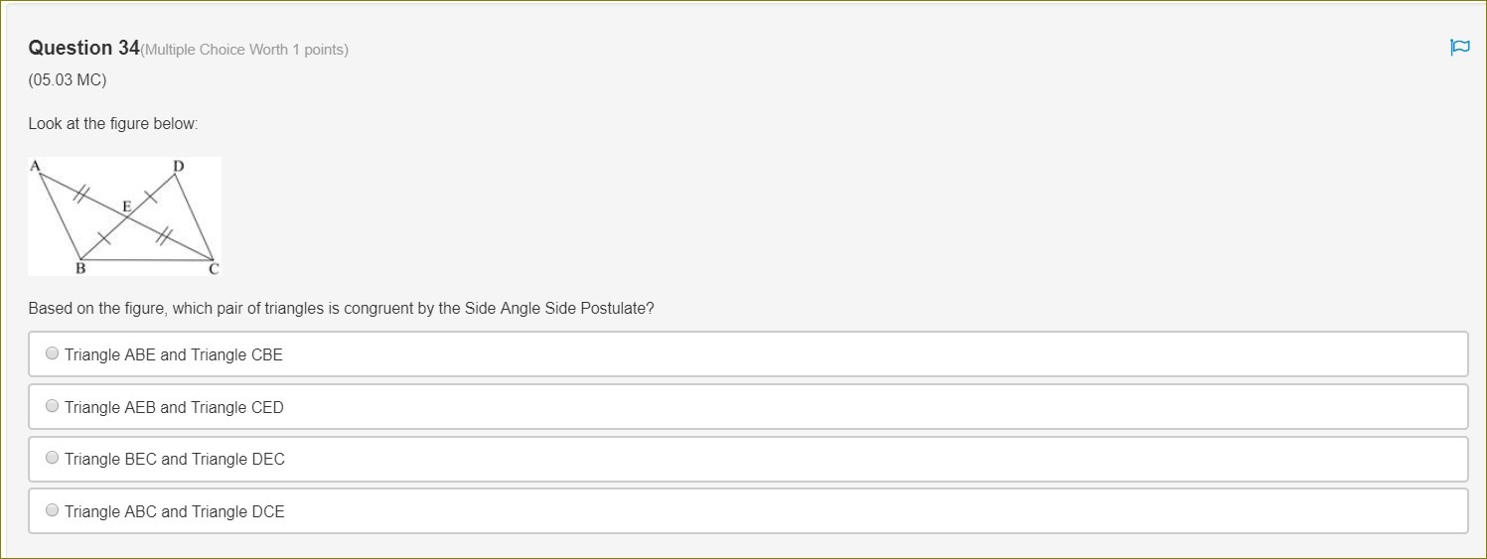Click vertex label A in the figure
The height and width of the screenshot is (559, 1487).
[x=35, y=165]
